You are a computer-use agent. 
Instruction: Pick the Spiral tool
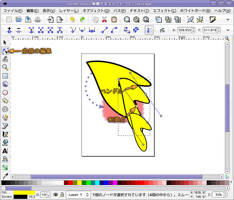(x=5, y=109)
